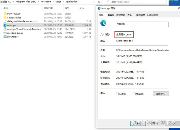Click the 访问时间 value 10:58:36
Image resolution: width=180 pixels, height=130 pixels.
pyautogui.click(x=130, y=84)
